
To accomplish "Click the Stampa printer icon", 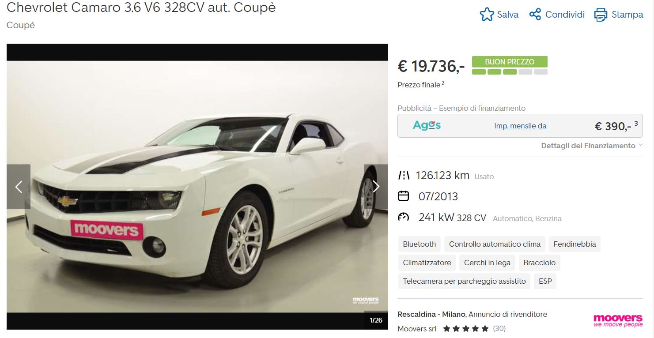I will (601, 15).
